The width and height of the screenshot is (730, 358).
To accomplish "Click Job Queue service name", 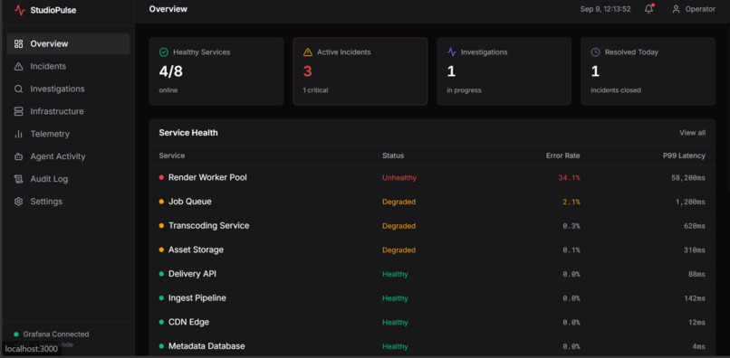I will (x=190, y=202).
